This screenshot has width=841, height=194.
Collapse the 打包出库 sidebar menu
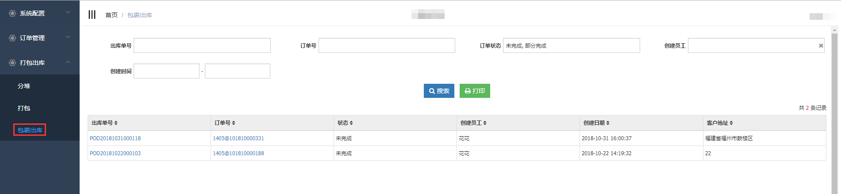(40, 63)
